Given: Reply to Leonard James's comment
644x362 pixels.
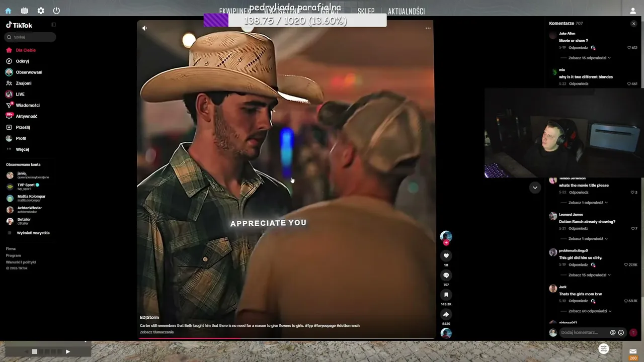Looking at the screenshot, I should 578,229.
